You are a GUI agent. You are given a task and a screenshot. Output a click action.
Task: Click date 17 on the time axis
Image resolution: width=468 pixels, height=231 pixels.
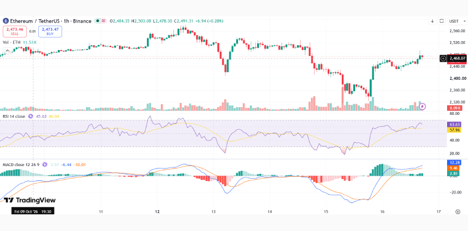tap(439, 212)
